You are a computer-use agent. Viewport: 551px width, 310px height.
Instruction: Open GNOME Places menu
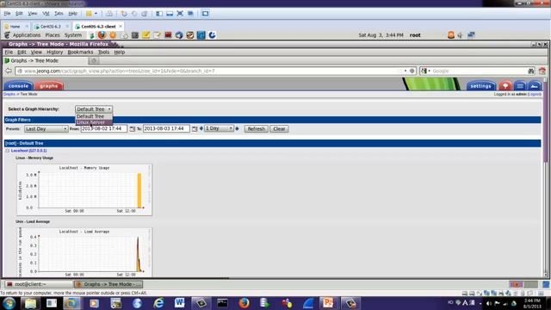[53, 35]
